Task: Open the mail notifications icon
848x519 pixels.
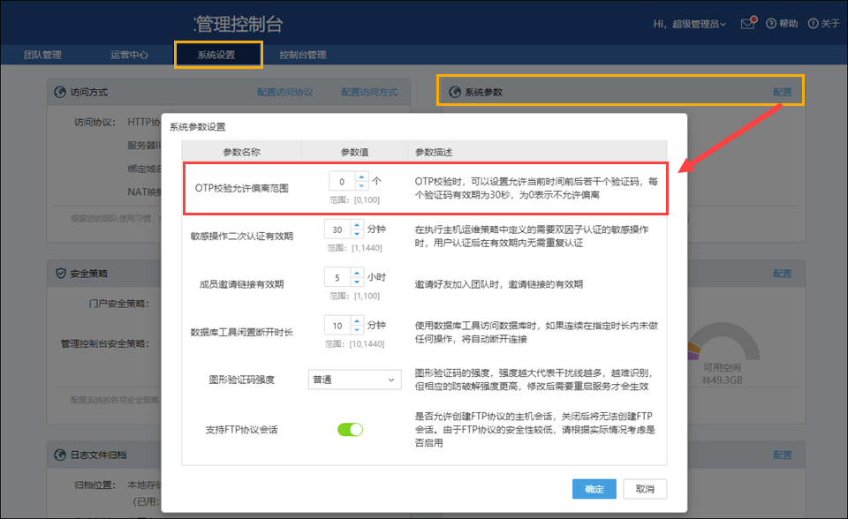Action: coord(748,24)
